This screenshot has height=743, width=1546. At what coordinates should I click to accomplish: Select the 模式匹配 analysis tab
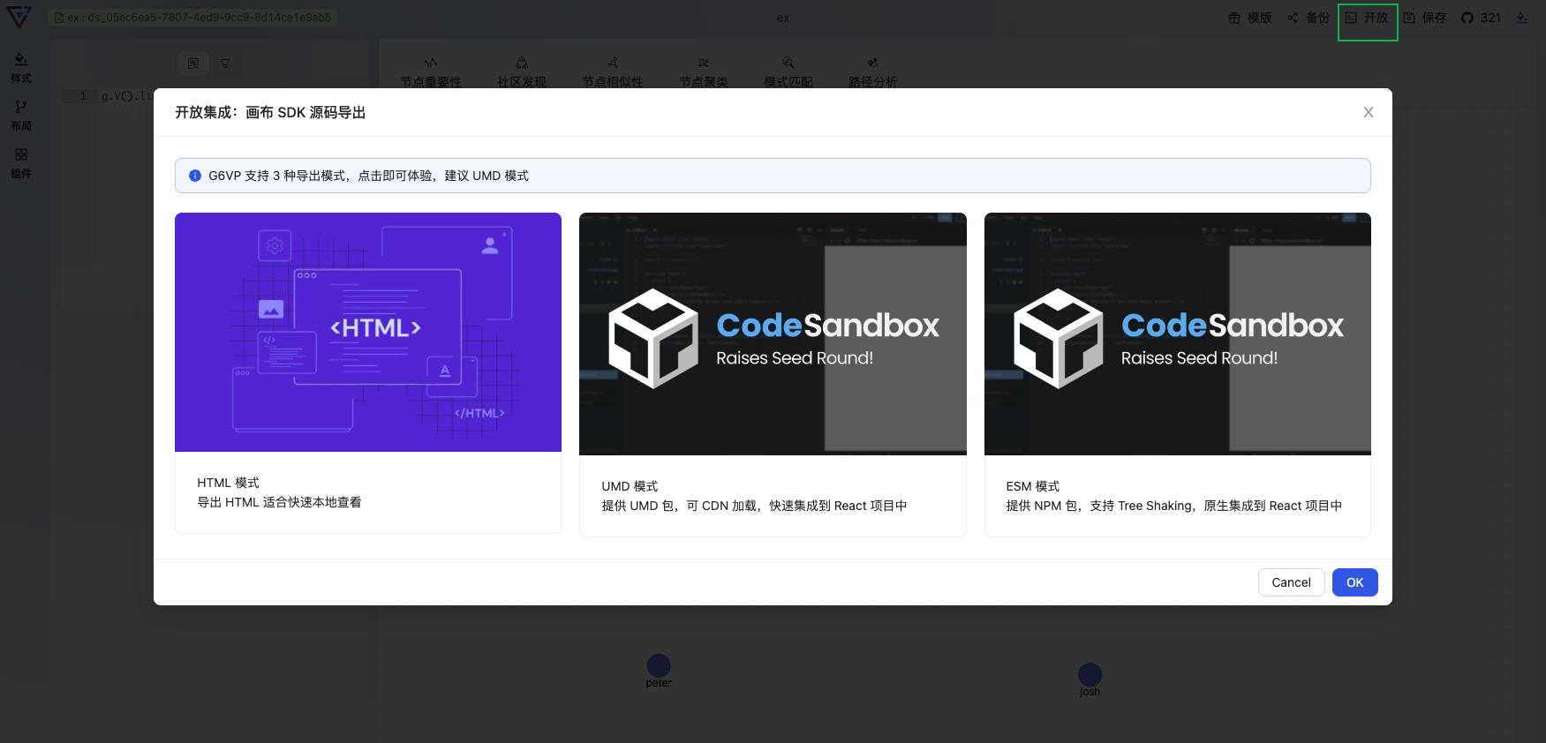click(788, 73)
